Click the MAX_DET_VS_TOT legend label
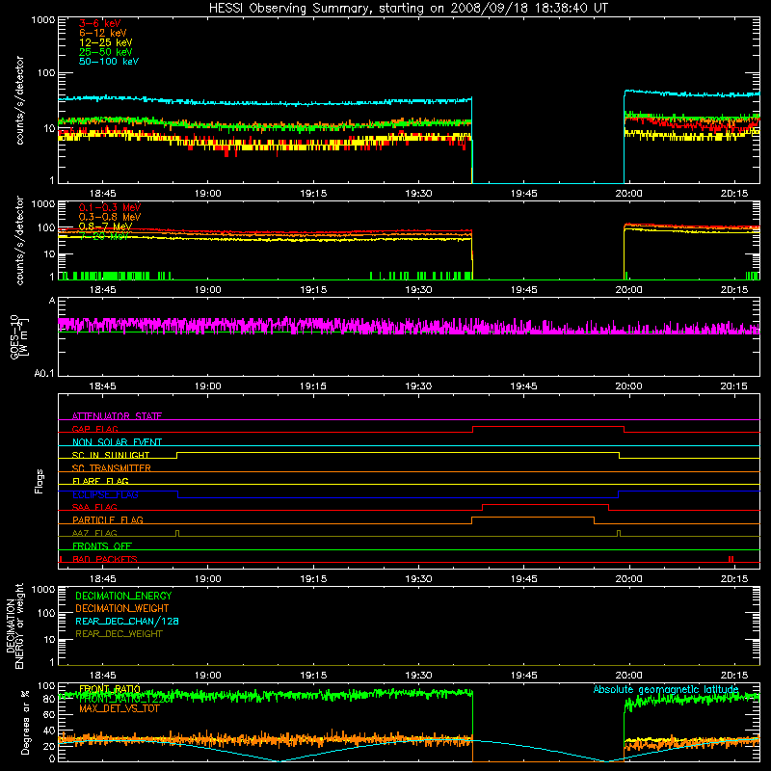This screenshot has height=771, width=771. click(x=120, y=708)
